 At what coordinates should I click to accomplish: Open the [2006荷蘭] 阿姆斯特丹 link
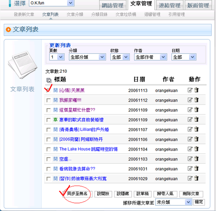point(81,140)
